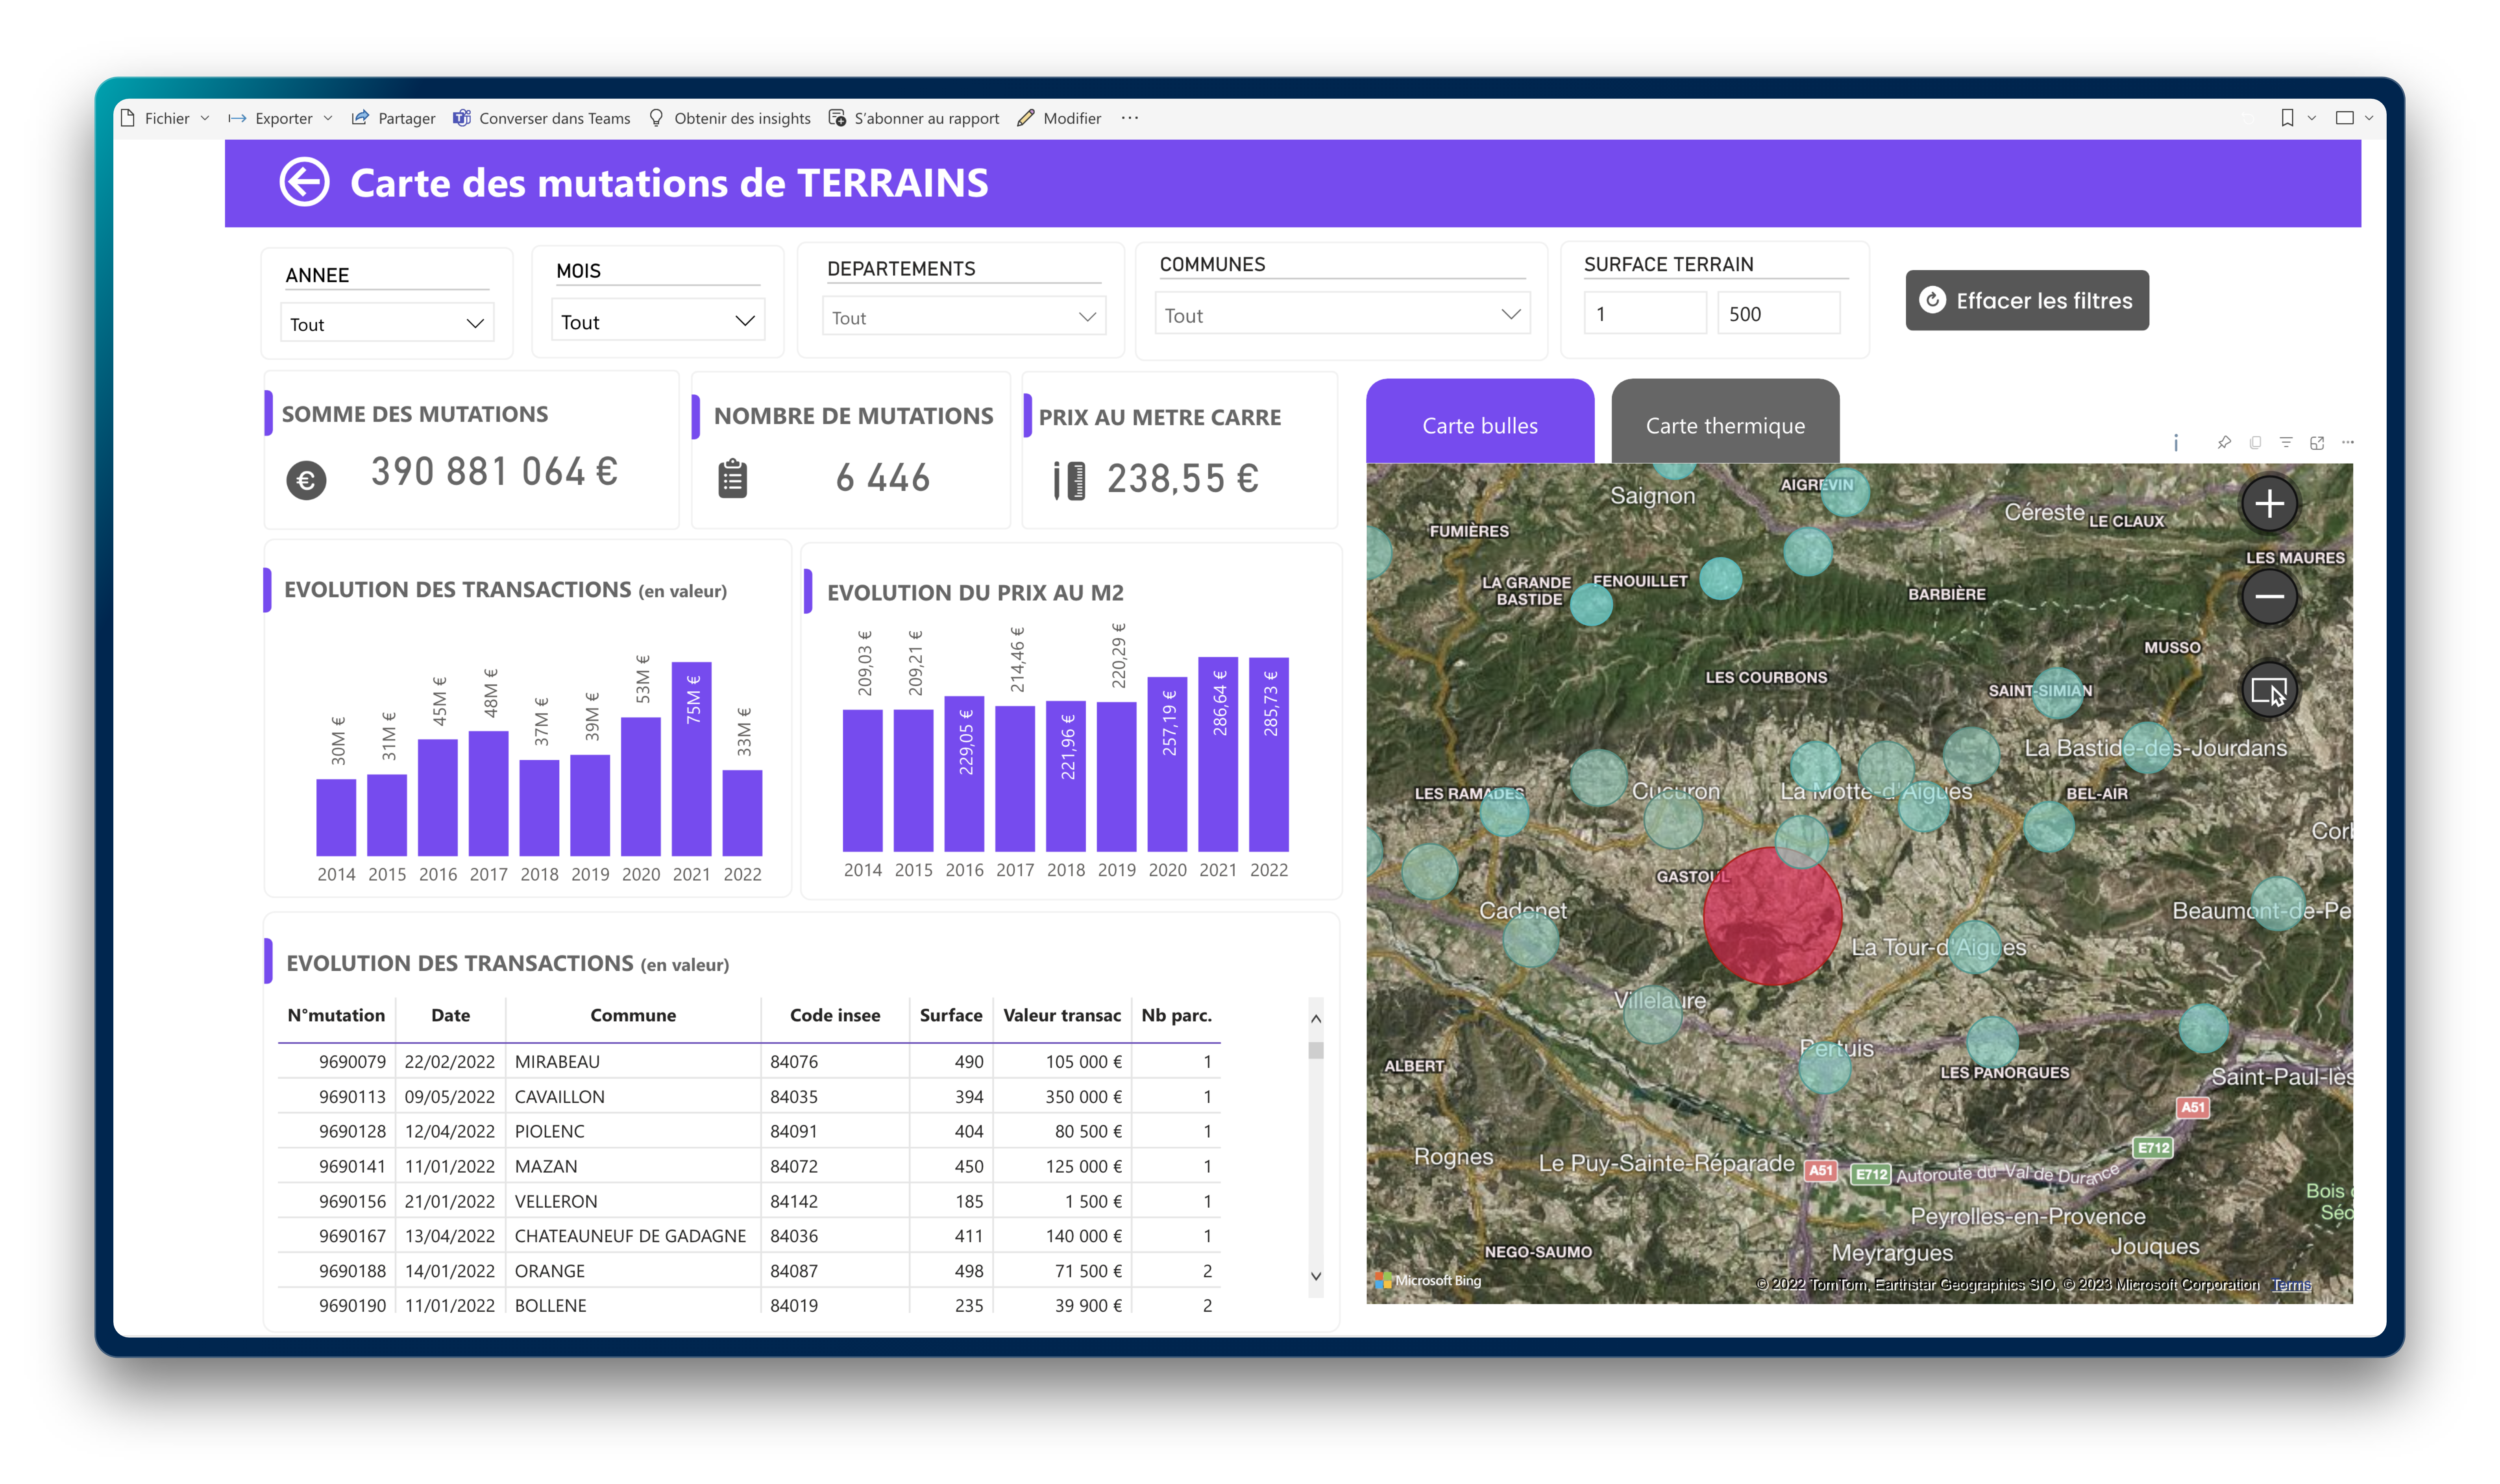Switch to the Carte bulles tab
Screen dimensions: 2500x1484
point(1480,421)
